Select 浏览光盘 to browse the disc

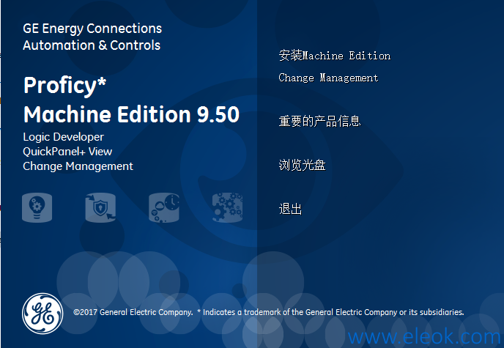(x=302, y=165)
